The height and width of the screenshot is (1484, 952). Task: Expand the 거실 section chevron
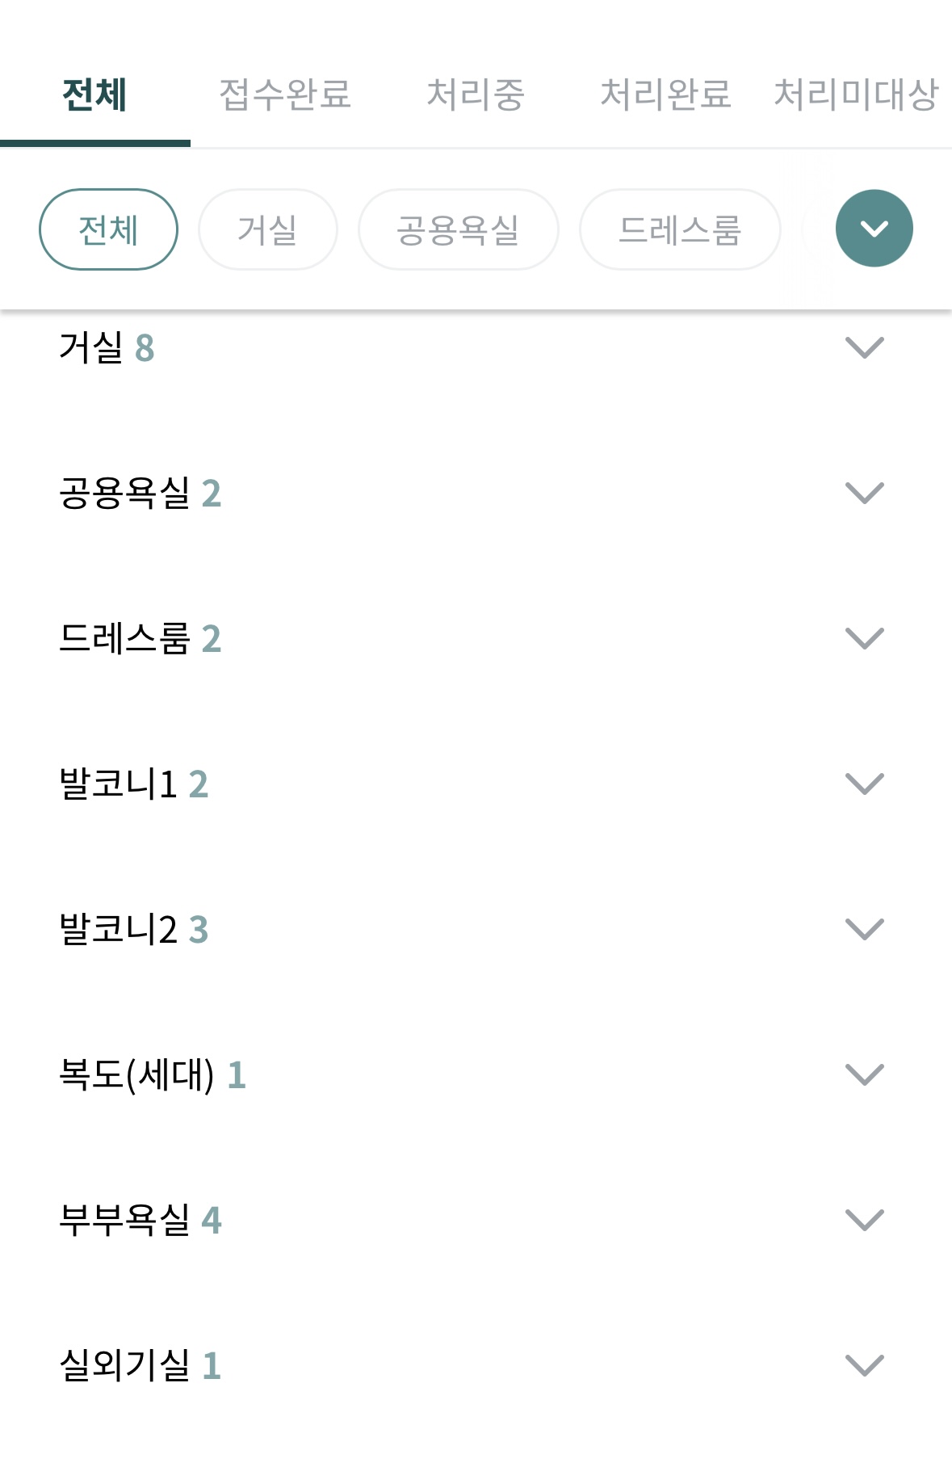click(x=864, y=347)
